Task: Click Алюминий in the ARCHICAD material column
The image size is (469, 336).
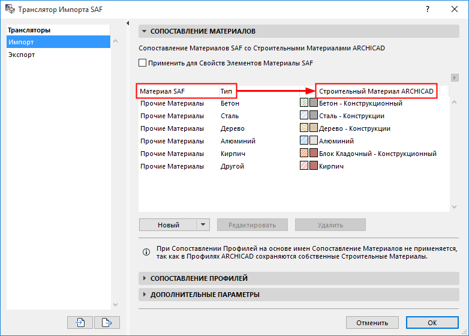Action: (x=336, y=141)
